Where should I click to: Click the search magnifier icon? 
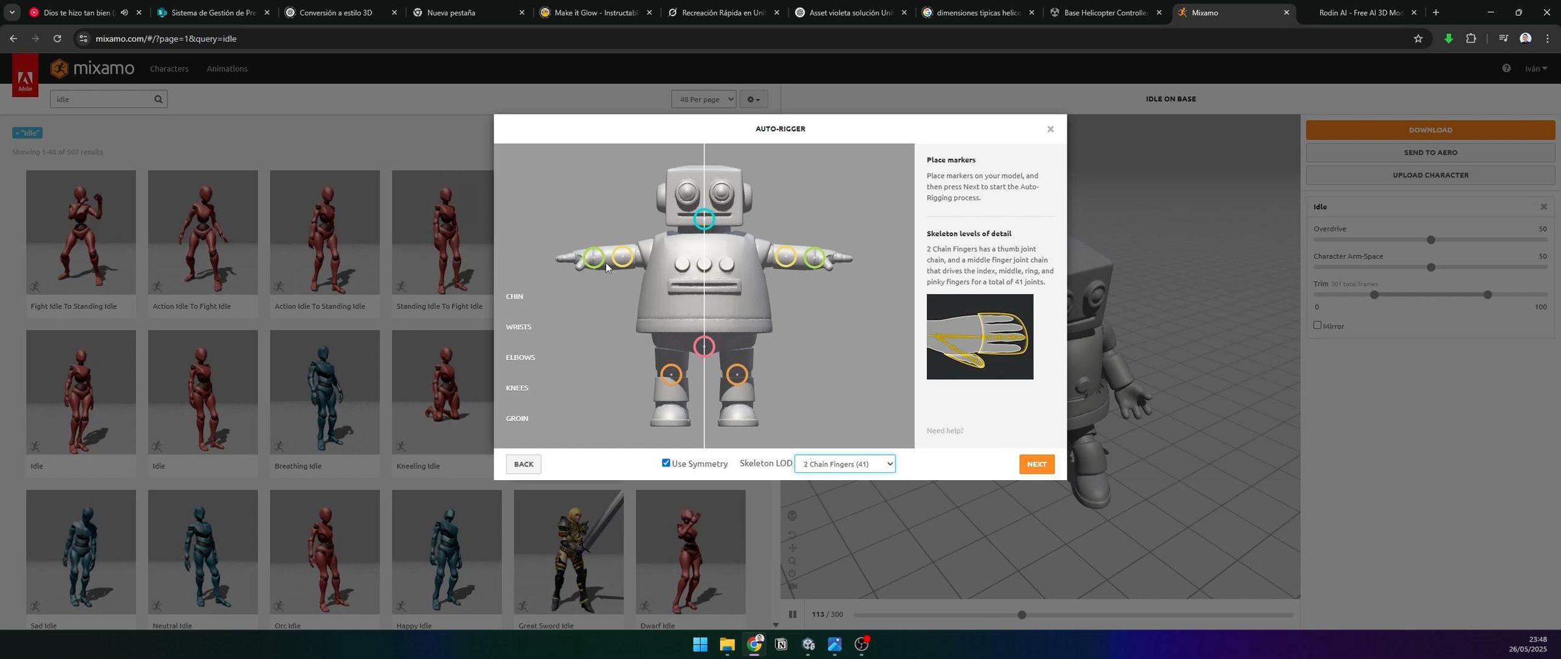coord(158,99)
